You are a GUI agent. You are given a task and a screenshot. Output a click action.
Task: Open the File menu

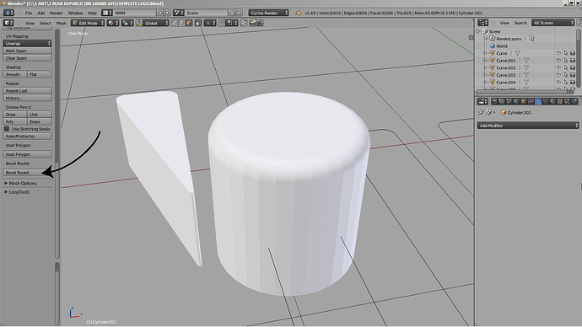pyautogui.click(x=29, y=13)
